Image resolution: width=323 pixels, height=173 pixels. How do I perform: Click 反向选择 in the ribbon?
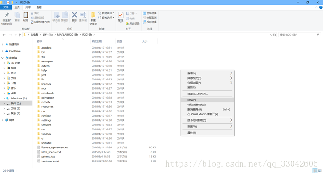[150, 22]
